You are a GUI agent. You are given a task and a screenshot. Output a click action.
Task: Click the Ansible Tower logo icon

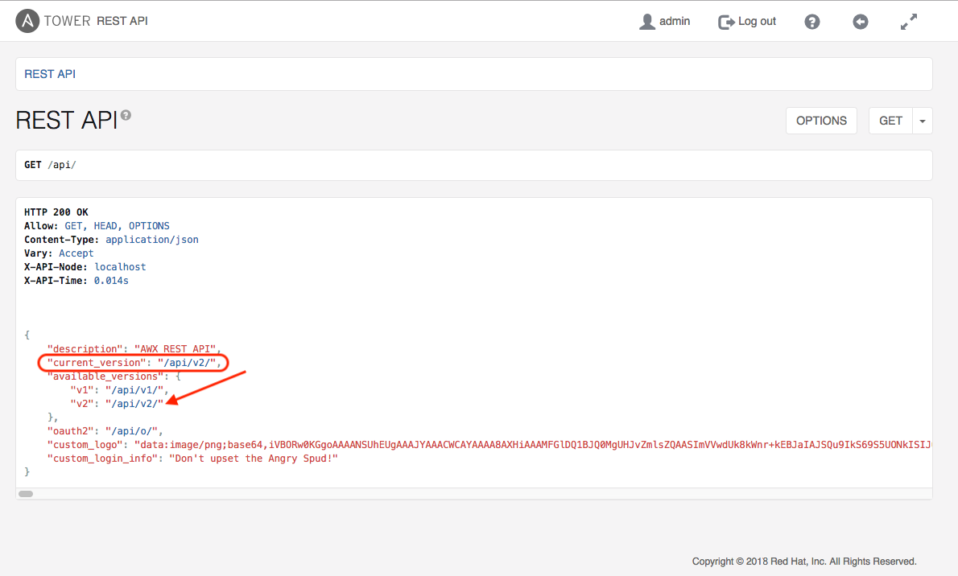point(27,22)
